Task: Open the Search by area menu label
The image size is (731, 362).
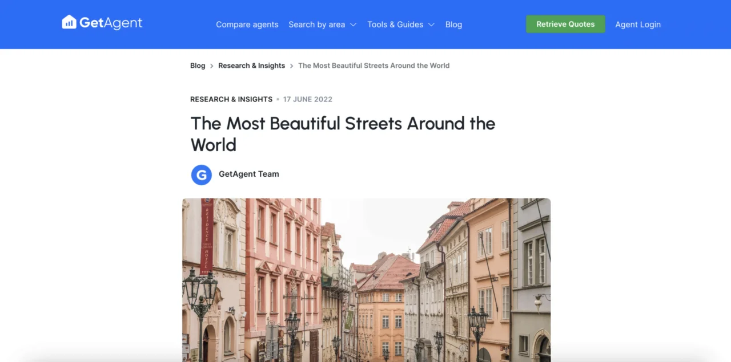Action: 316,25
